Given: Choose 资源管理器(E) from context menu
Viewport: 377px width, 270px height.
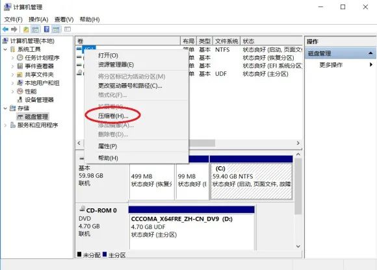Looking at the screenshot, I should click(x=136, y=64).
